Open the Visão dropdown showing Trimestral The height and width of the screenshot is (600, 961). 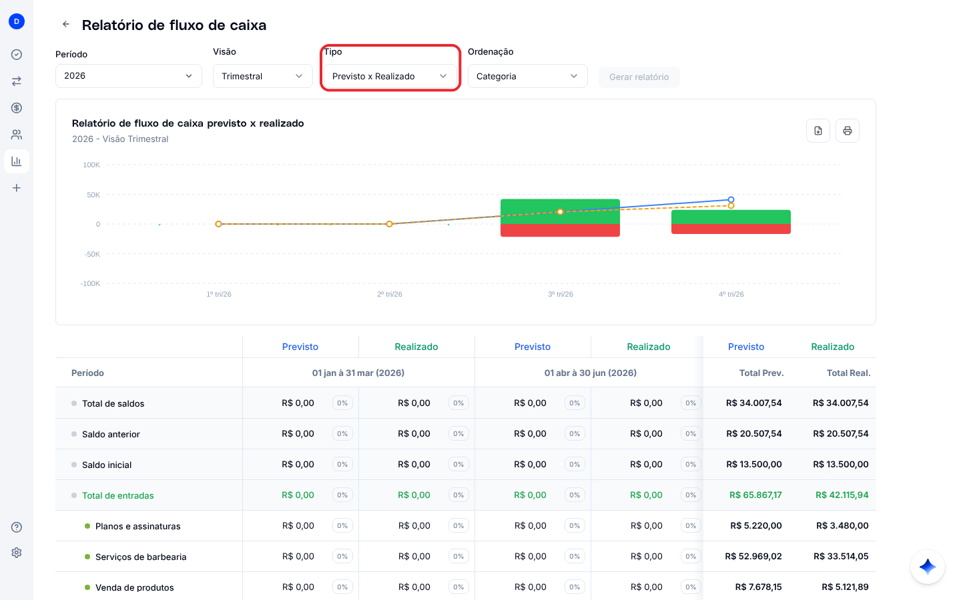[263, 76]
